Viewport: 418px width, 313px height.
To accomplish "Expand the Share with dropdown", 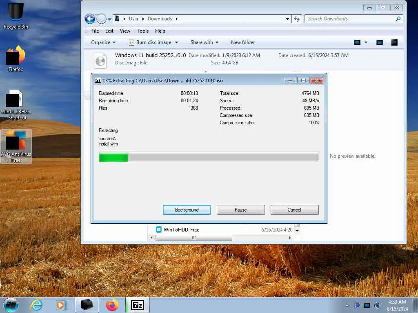I will click(x=205, y=42).
